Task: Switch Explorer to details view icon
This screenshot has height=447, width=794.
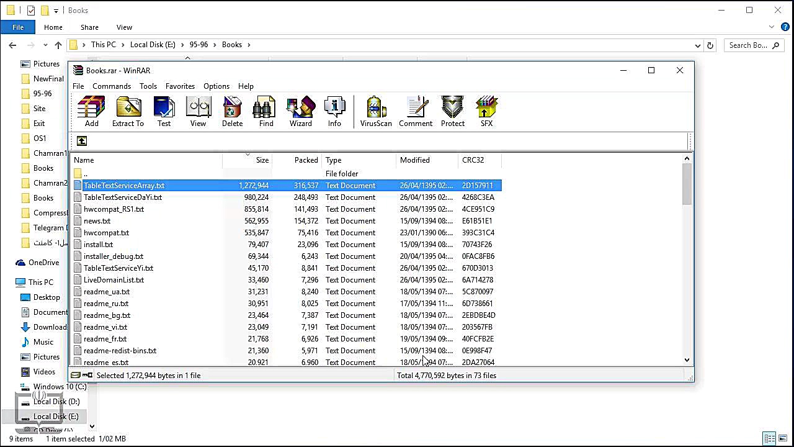Action: (x=769, y=439)
